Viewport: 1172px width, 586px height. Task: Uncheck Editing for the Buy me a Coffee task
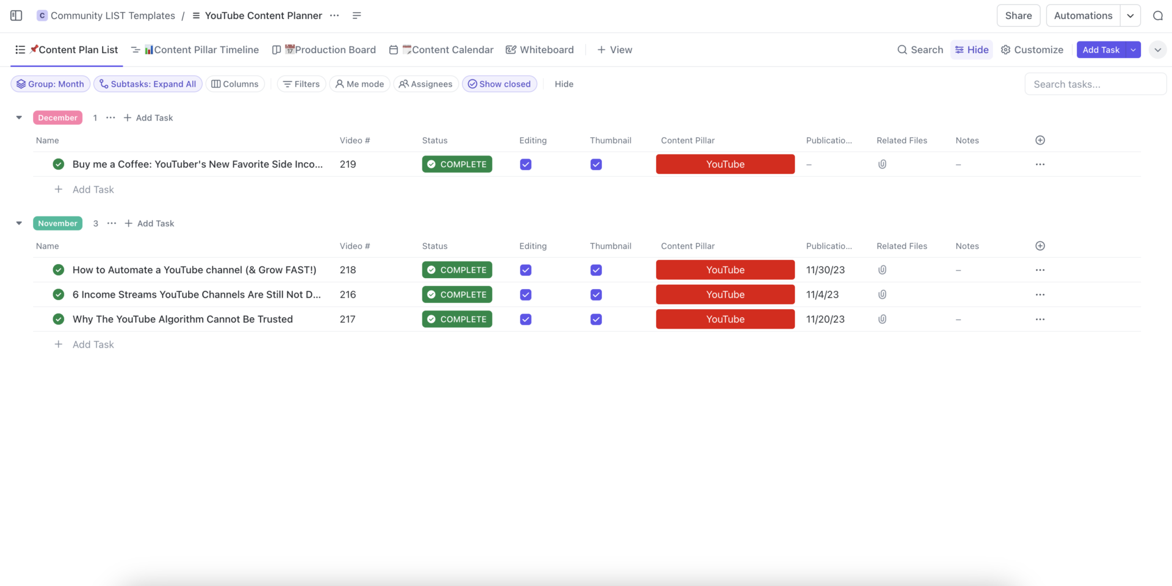(x=526, y=165)
